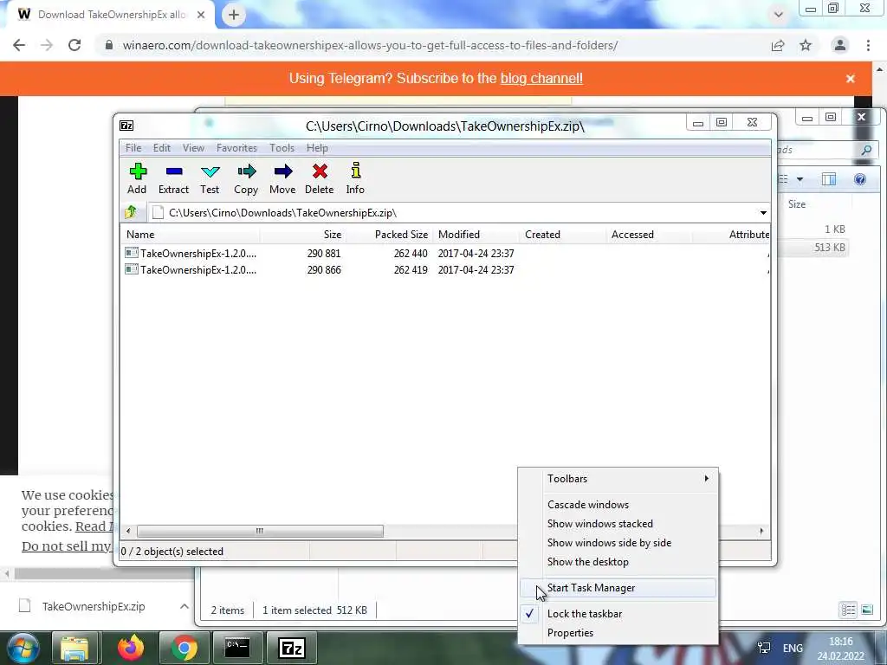Launch Firefox from the taskbar
The image size is (887, 665).
[x=131, y=648]
